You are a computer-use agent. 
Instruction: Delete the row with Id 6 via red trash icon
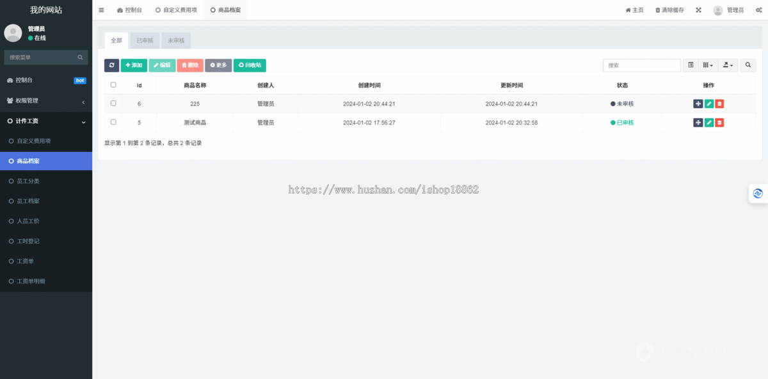[719, 103]
